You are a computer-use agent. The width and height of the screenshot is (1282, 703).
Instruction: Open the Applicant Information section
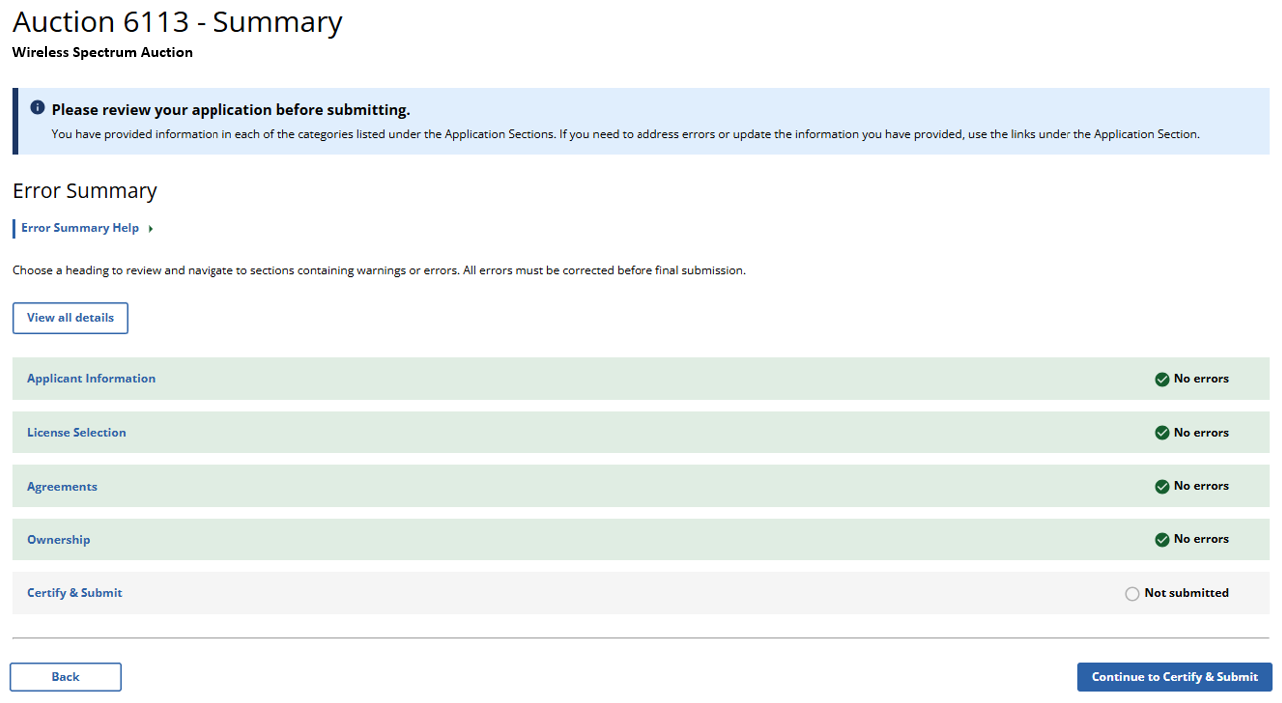pyautogui.click(x=91, y=379)
